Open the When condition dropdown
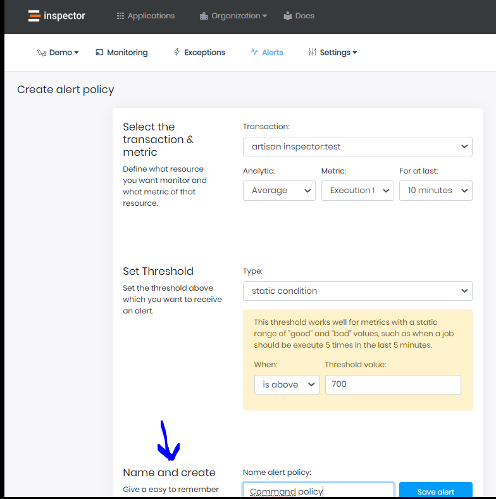 click(x=287, y=384)
